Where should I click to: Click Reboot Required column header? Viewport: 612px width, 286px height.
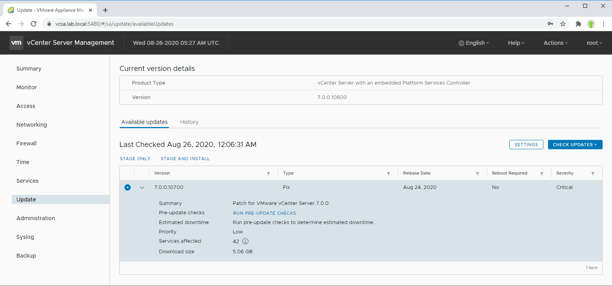(x=509, y=173)
